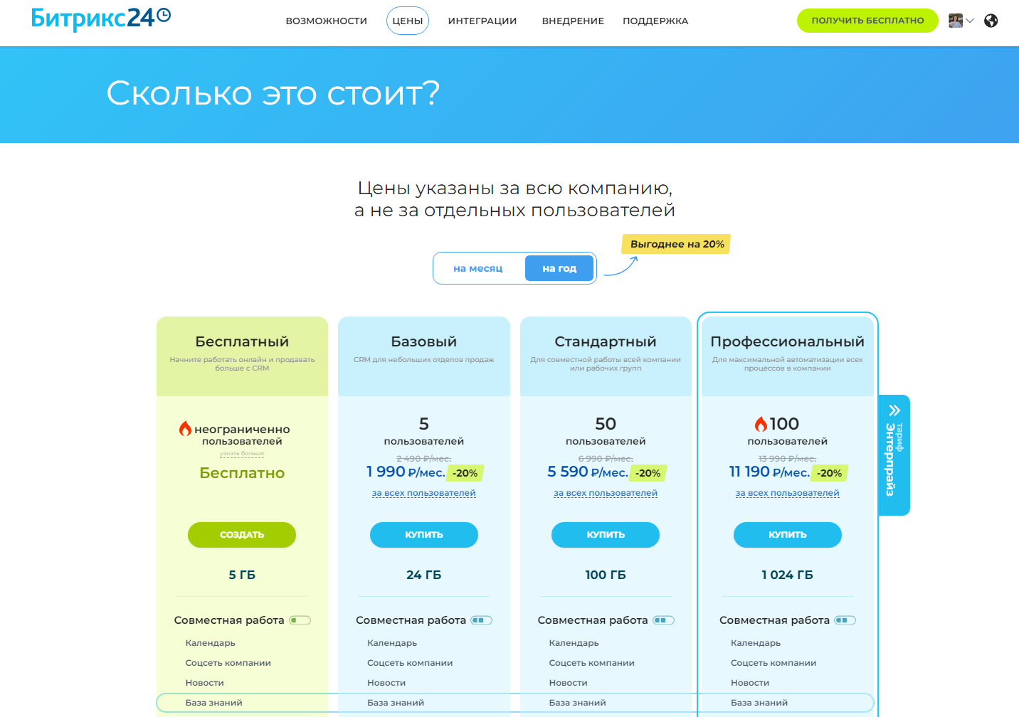Toggle Совместная работа switch in Стандартный plan
The height and width of the screenshot is (717, 1019).
click(x=663, y=620)
